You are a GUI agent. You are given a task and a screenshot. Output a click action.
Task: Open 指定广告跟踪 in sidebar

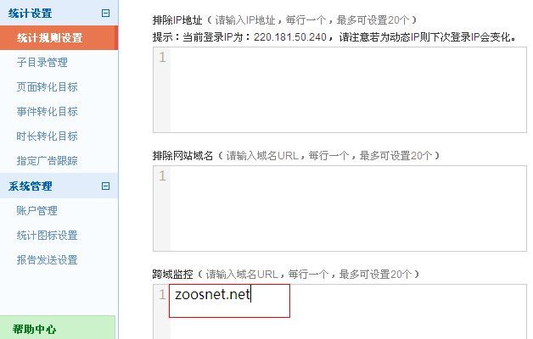48,160
